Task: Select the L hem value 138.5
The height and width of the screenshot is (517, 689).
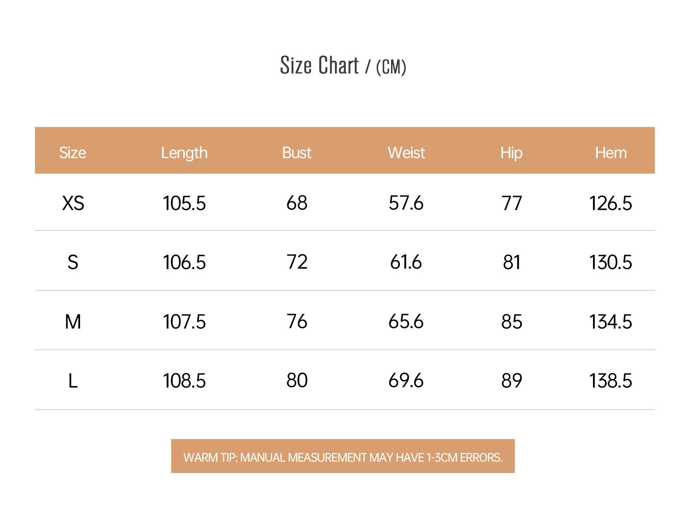Action: pyautogui.click(x=611, y=380)
